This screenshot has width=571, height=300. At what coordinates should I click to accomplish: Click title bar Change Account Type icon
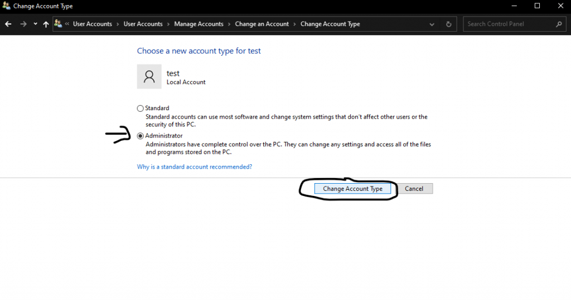(6, 6)
